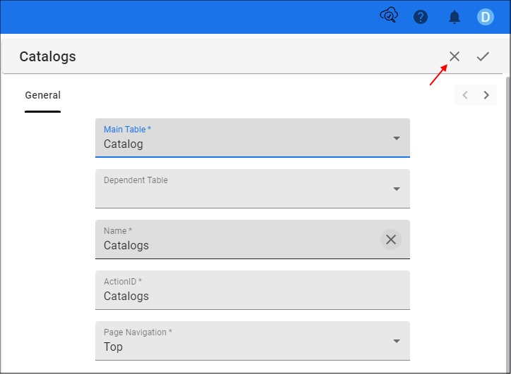Click the Catalogs page title
Viewport: 511px width, 374px height.
(47, 56)
